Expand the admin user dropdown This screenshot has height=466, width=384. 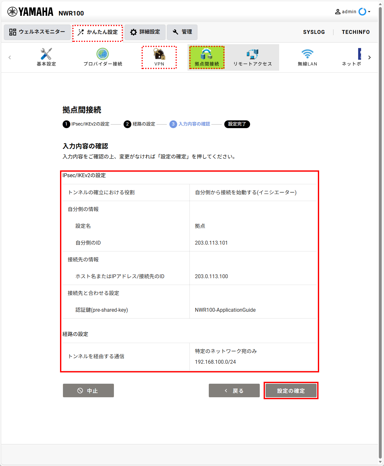coord(353,12)
